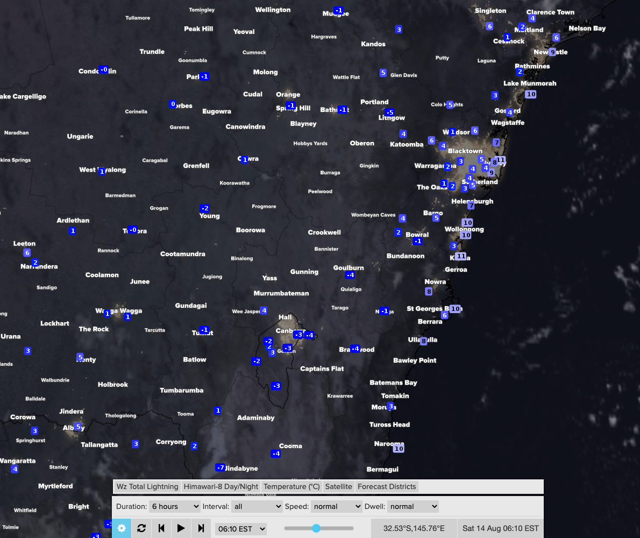Open the 06:10 EST time selector
The width and height of the screenshot is (640, 538).
pos(240,528)
